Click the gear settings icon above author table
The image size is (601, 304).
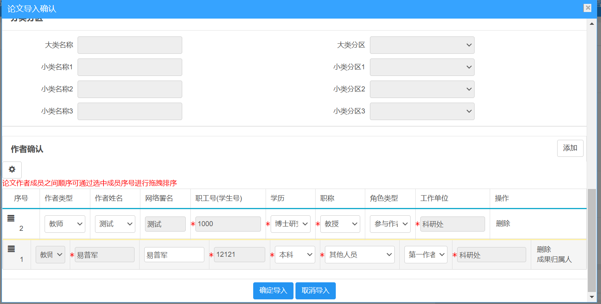[12, 170]
